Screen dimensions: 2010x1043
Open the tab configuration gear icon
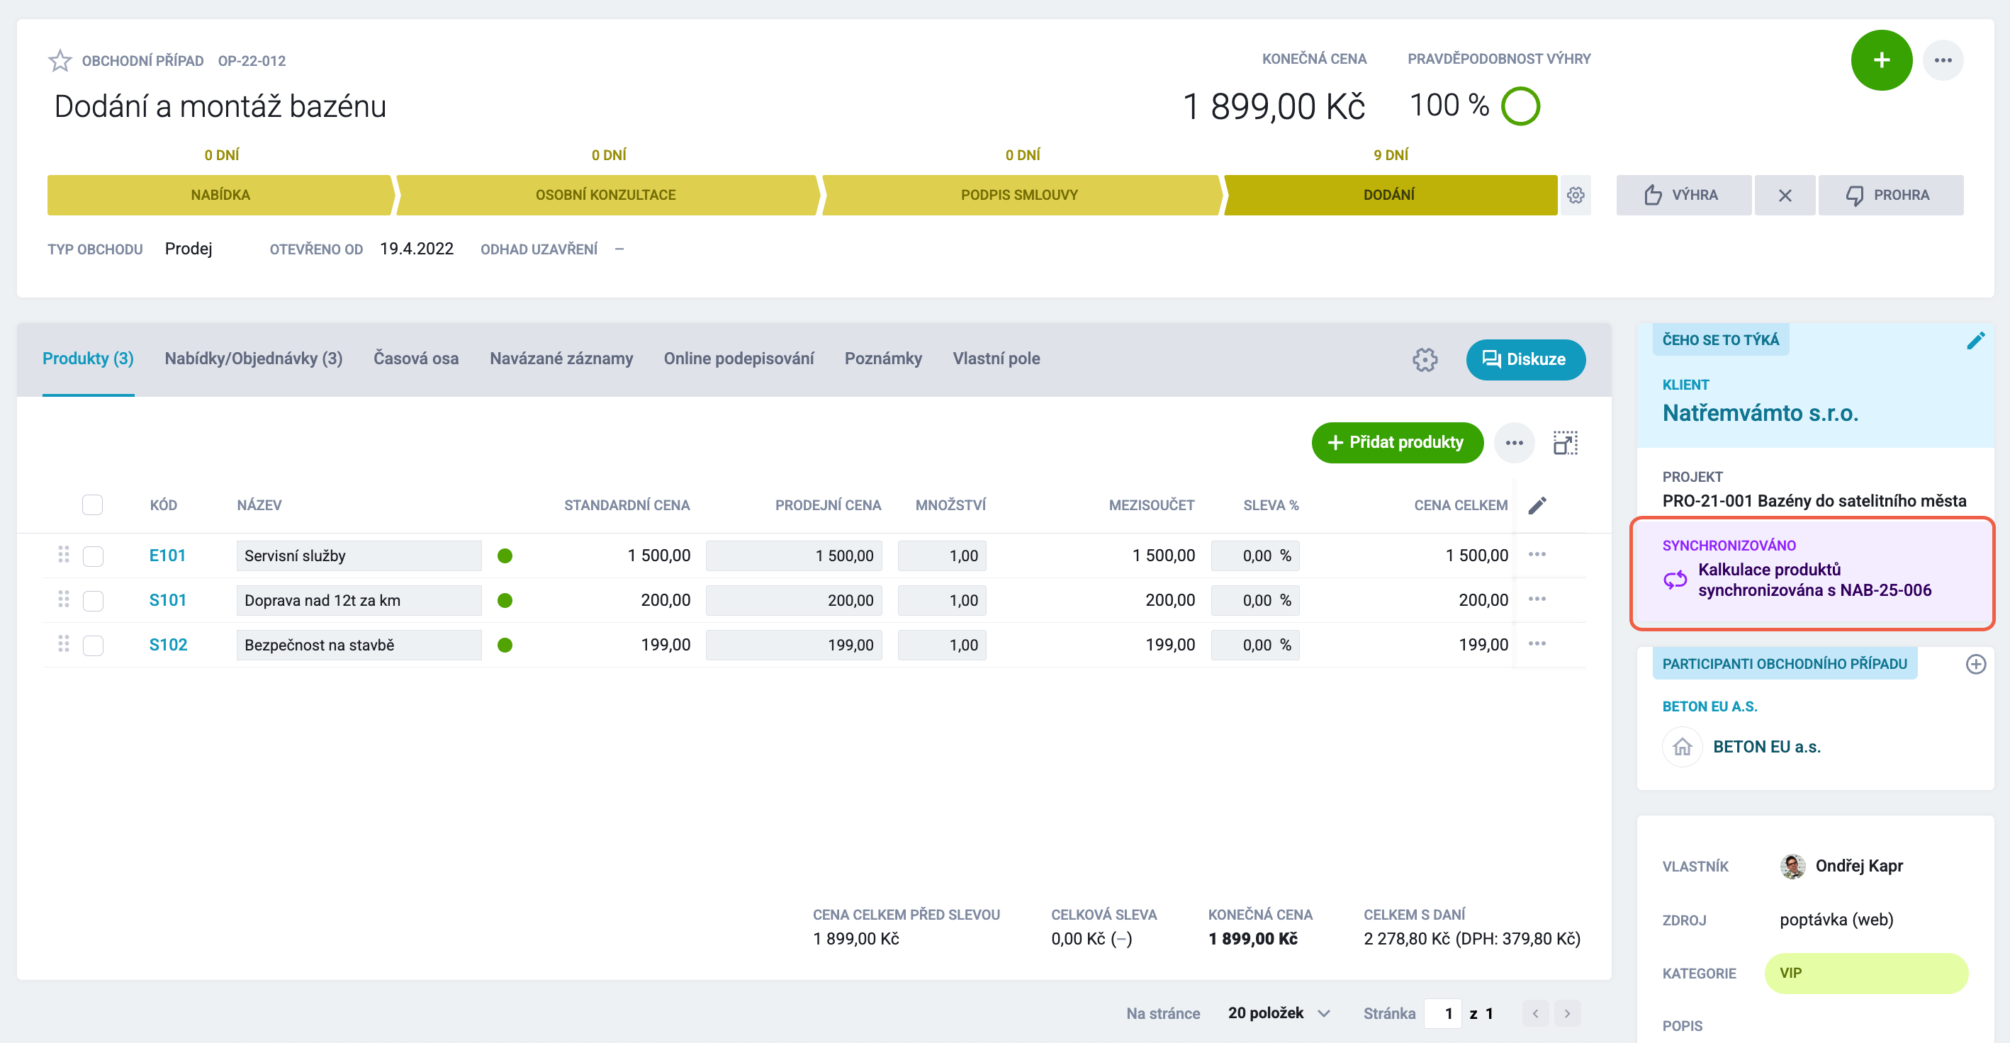coord(1424,360)
